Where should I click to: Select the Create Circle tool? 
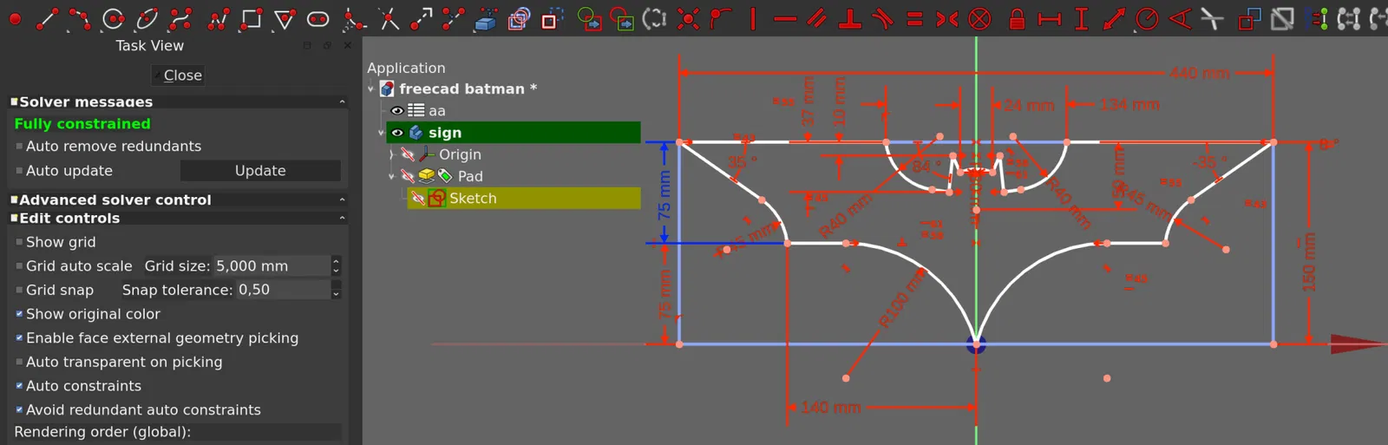coord(113,18)
